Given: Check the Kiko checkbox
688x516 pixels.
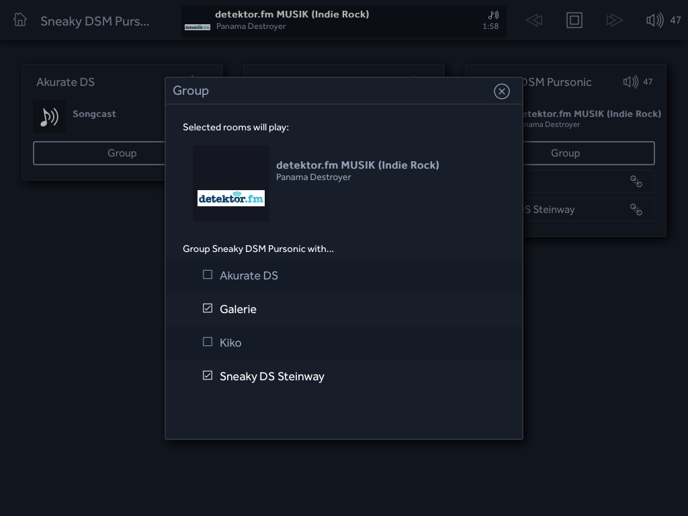Looking at the screenshot, I should point(208,342).
